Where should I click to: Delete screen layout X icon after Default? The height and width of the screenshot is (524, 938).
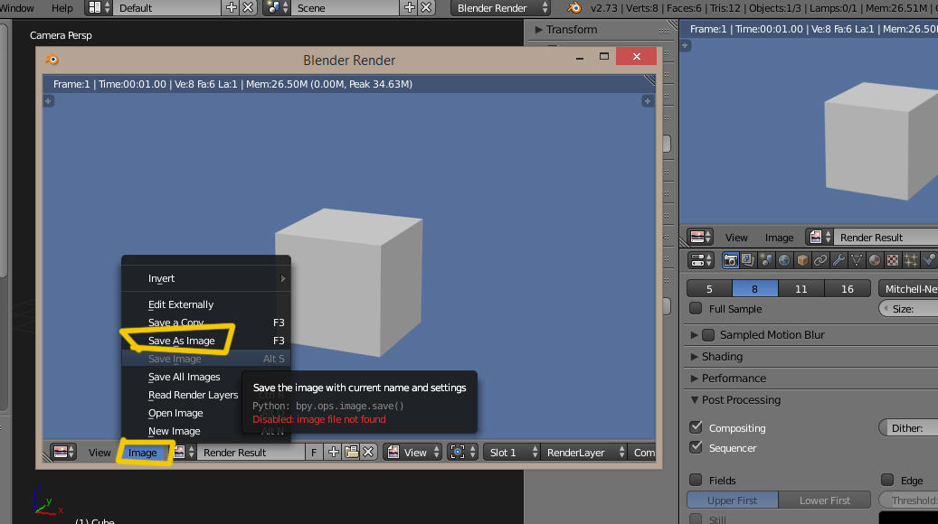click(248, 8)
